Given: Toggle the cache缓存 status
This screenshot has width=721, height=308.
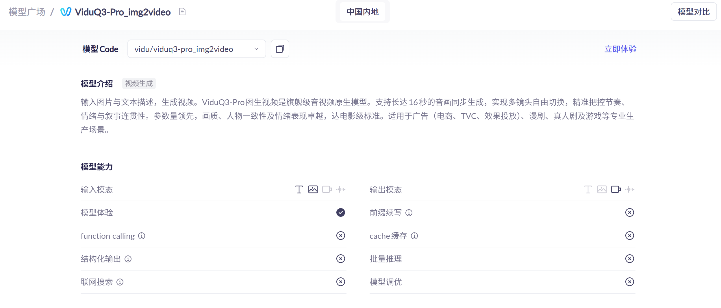Looking at the screenshot, I should (630, 236).
